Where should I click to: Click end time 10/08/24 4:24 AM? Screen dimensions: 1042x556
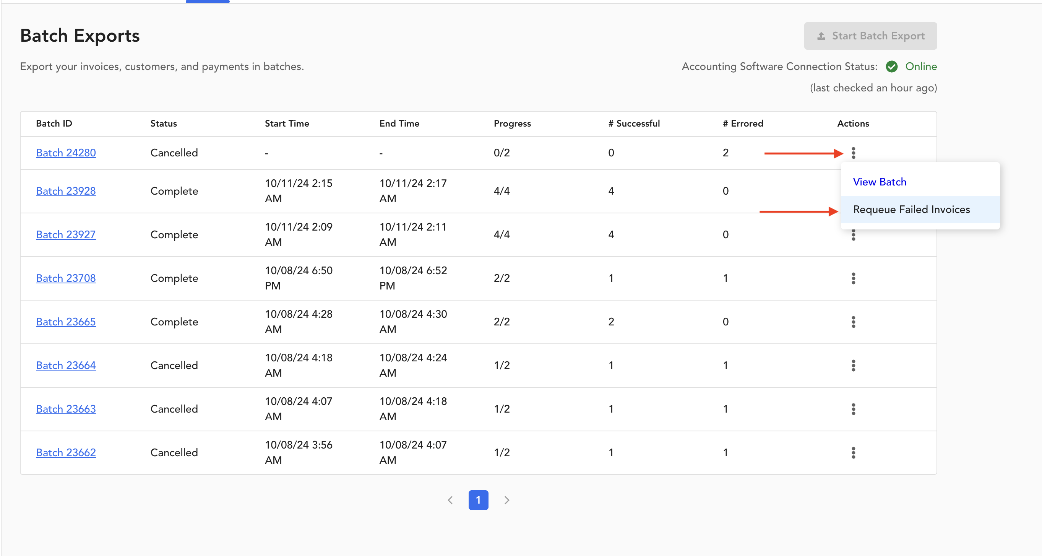pos(413,366)
